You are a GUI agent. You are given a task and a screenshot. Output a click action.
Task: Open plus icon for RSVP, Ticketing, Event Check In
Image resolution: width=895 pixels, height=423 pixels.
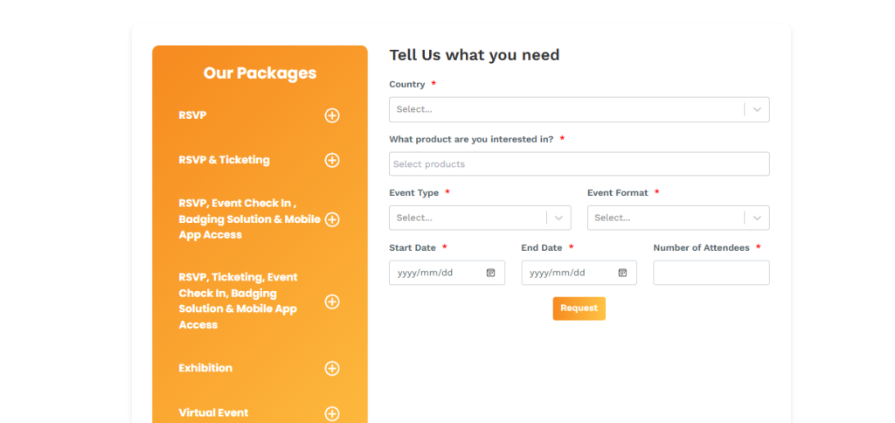coord(332,302)
